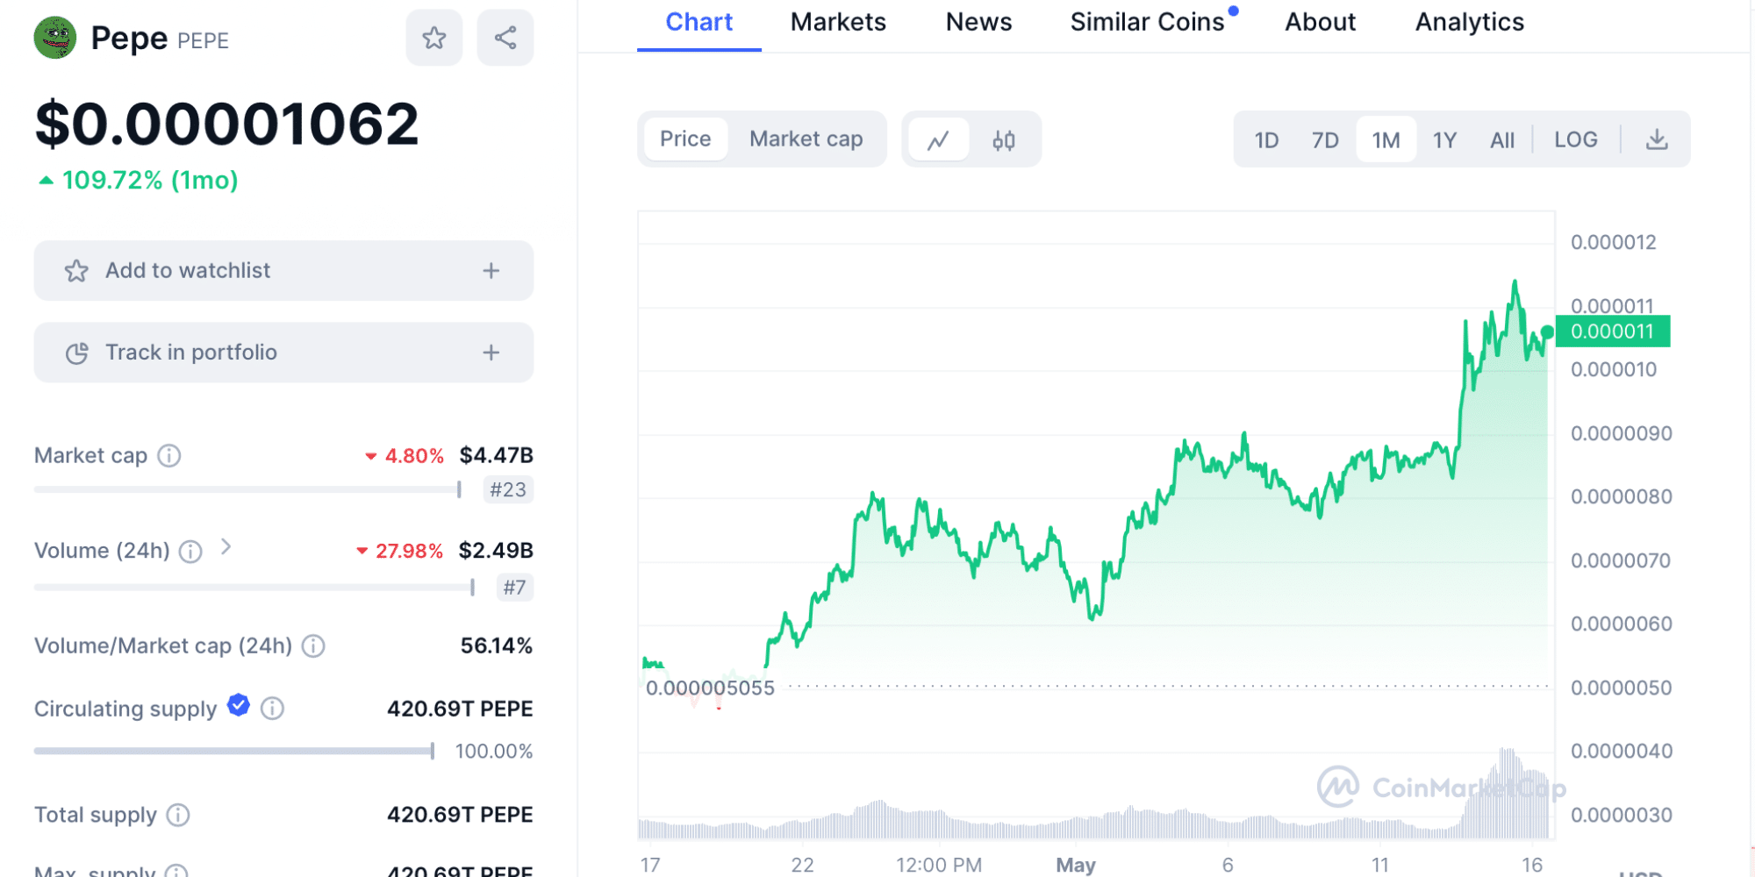Show Market cap info tooltip icon

[x=169, y=456]
